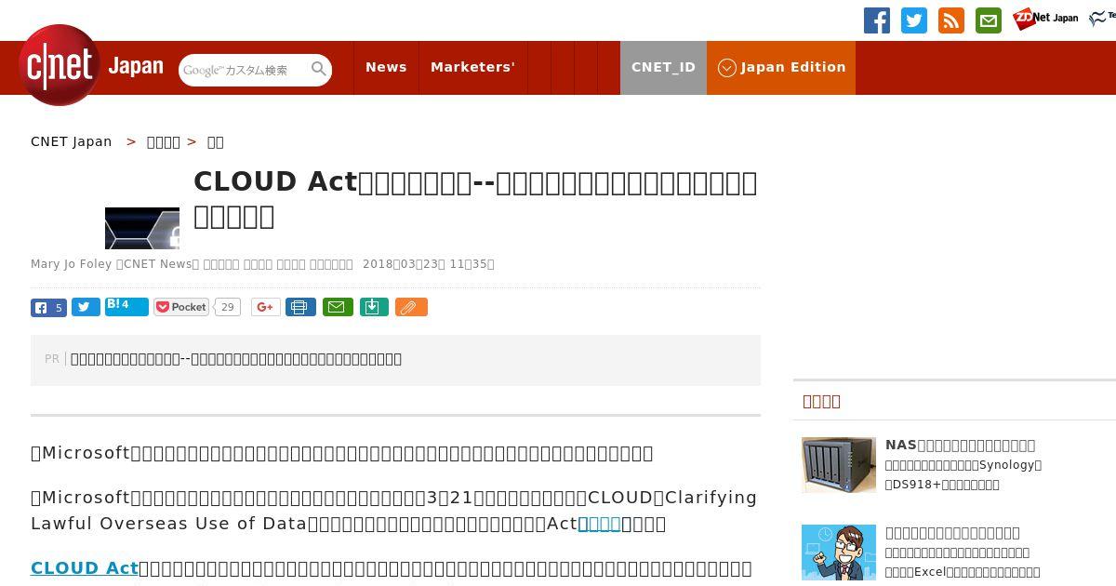This screenshot has width=1116, height=586.
Task: Open the Twitter icon in the top bar
Action: click(x=914, y=20)
